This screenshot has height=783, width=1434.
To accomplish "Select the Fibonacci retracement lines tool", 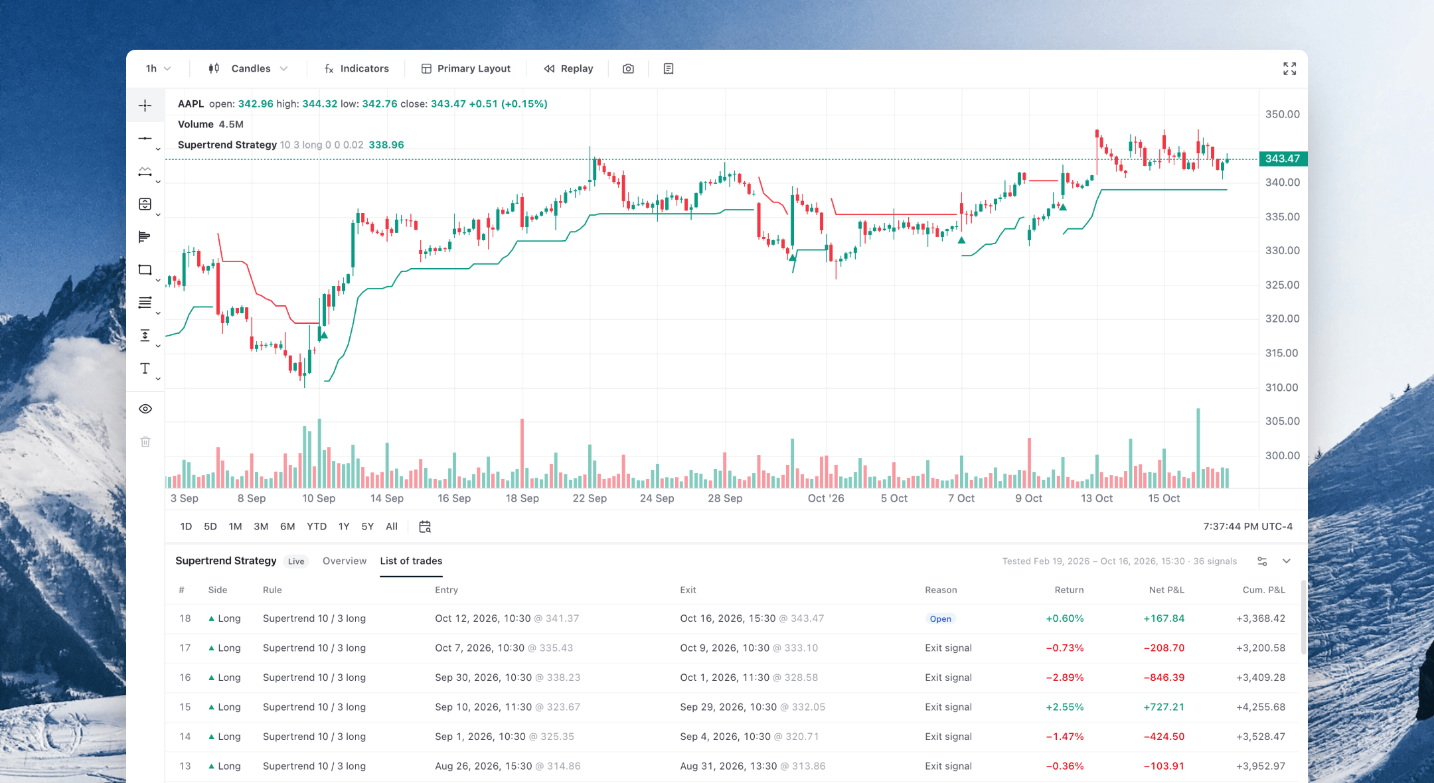I will [x=145, y=303].
